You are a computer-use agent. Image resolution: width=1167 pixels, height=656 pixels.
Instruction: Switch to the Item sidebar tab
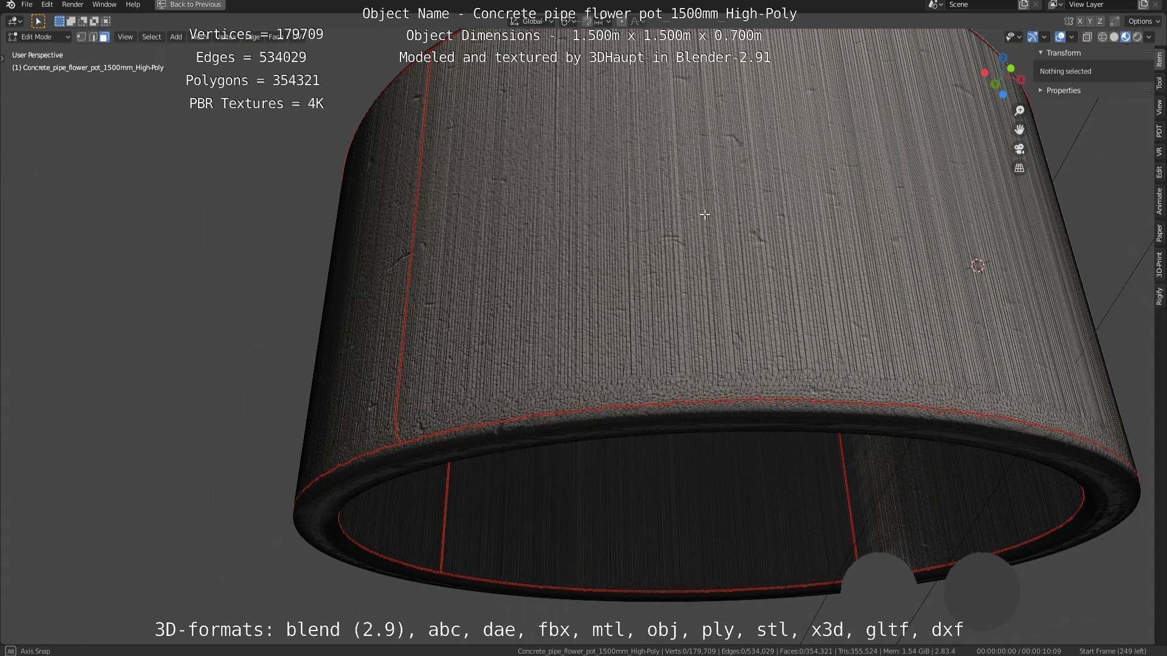click(x=1160, y=59)
